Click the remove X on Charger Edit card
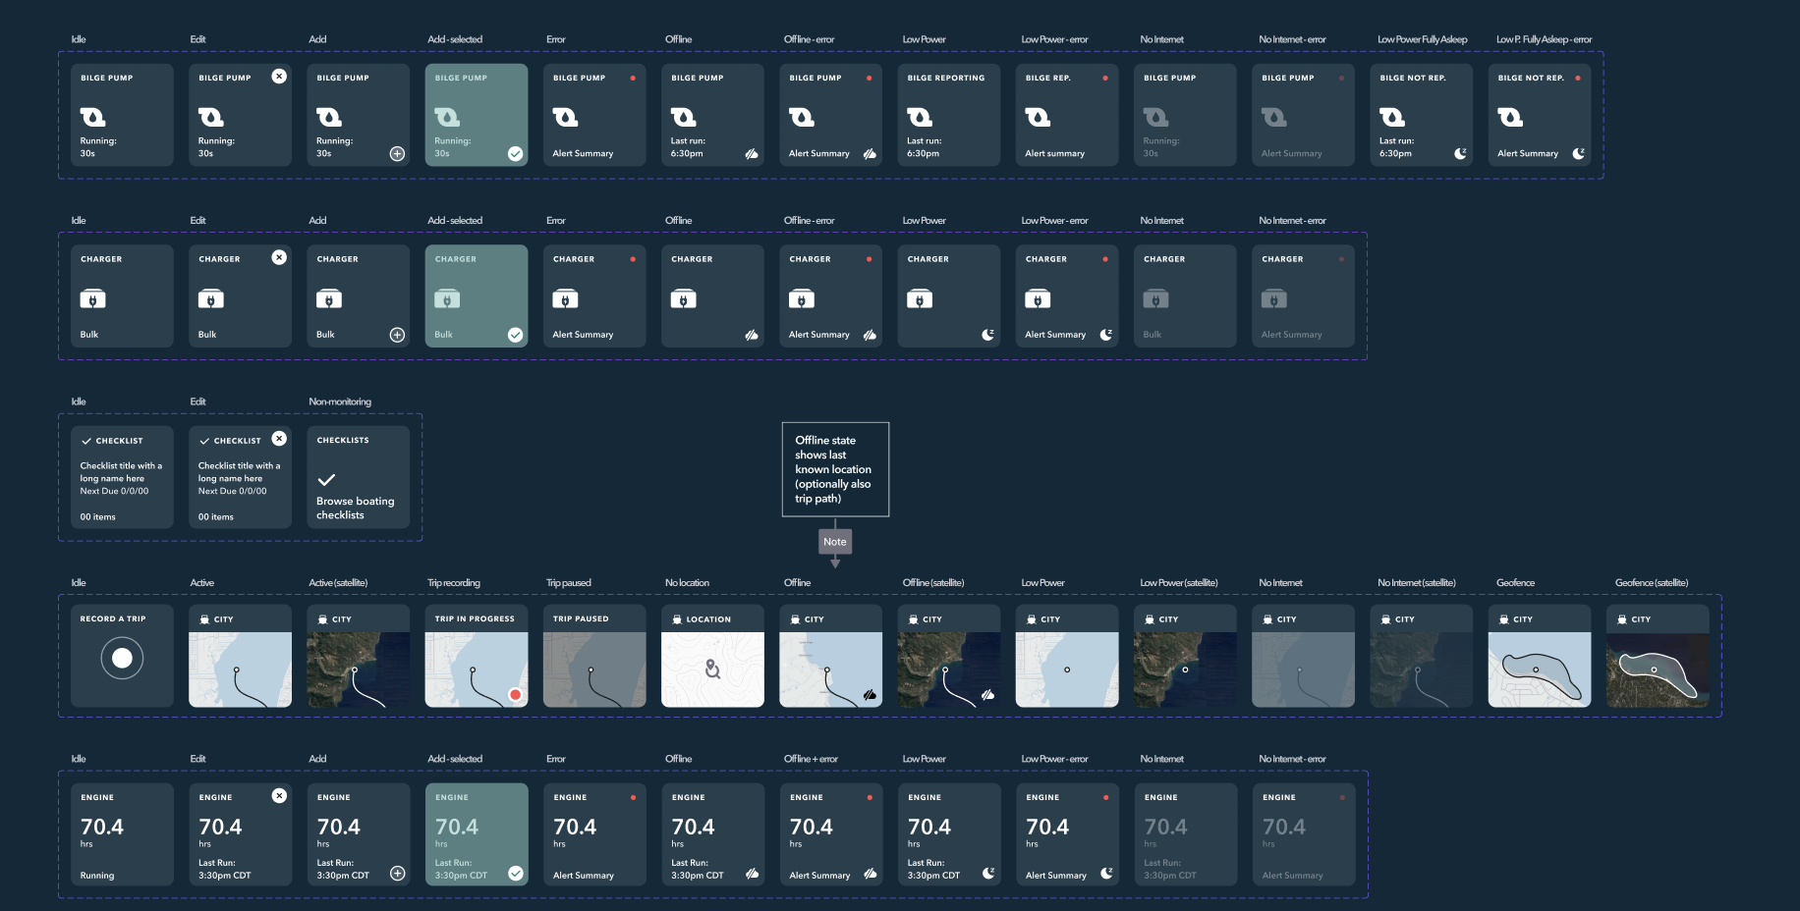The height and width of the screenshot is (911, 1800). (279, 257)
